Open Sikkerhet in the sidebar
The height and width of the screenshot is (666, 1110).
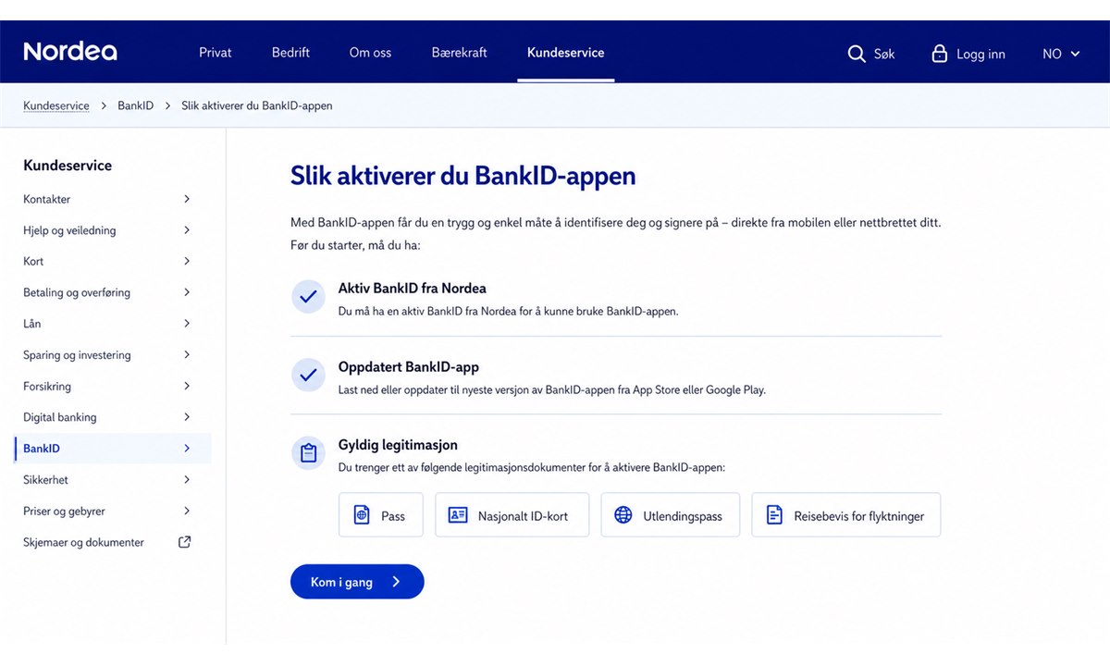pos(46,479)
